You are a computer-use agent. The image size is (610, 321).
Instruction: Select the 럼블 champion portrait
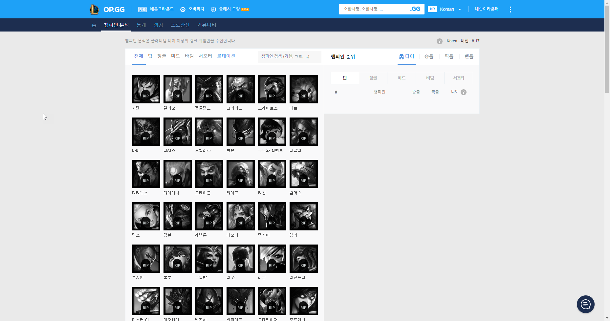point(178,216)
